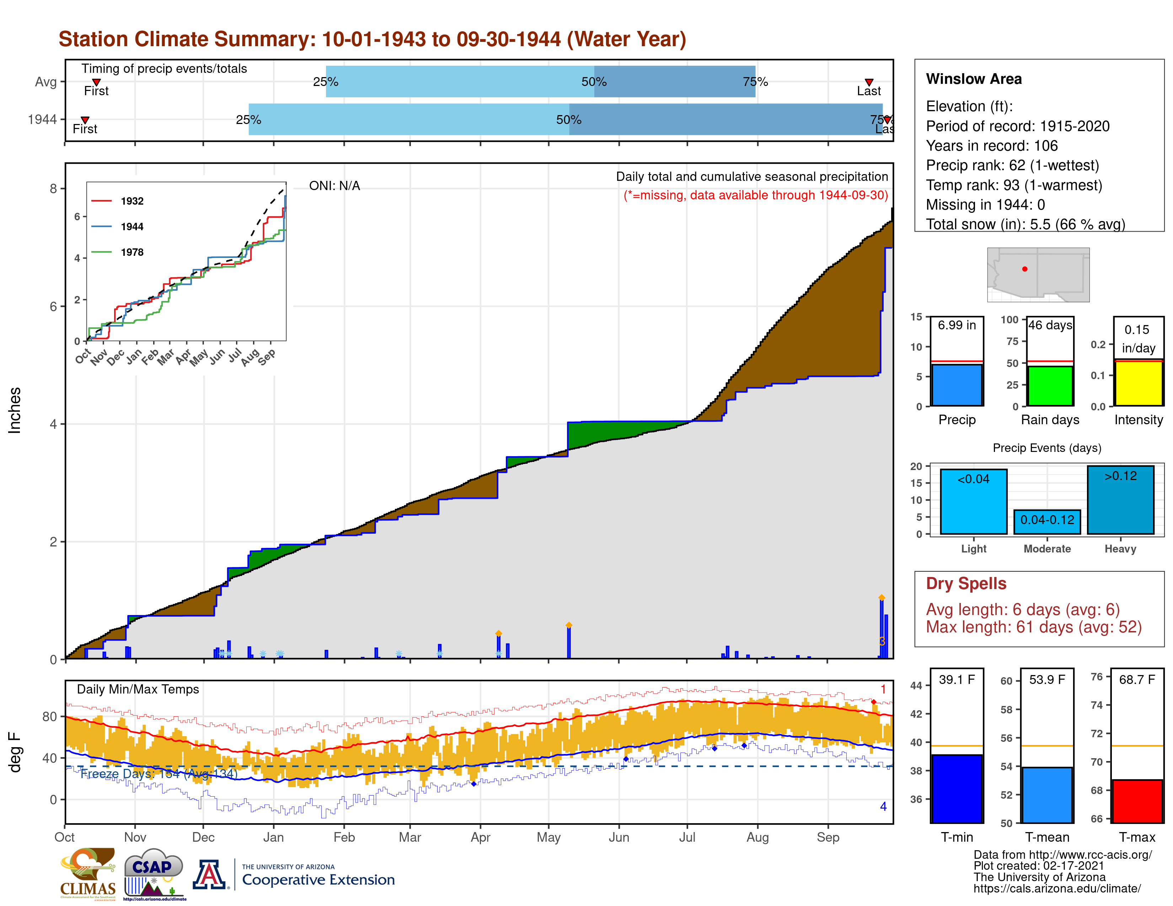Click the Daily Min/Max Temps label
The width and height of the screenshot is (1173, 906).
138,689
